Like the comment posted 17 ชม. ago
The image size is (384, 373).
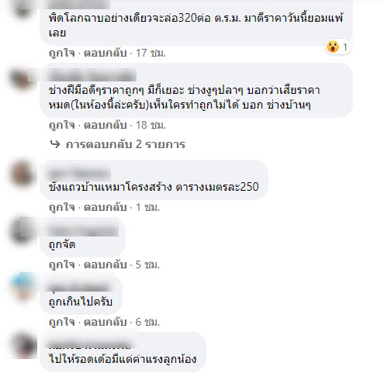(62, 53)
